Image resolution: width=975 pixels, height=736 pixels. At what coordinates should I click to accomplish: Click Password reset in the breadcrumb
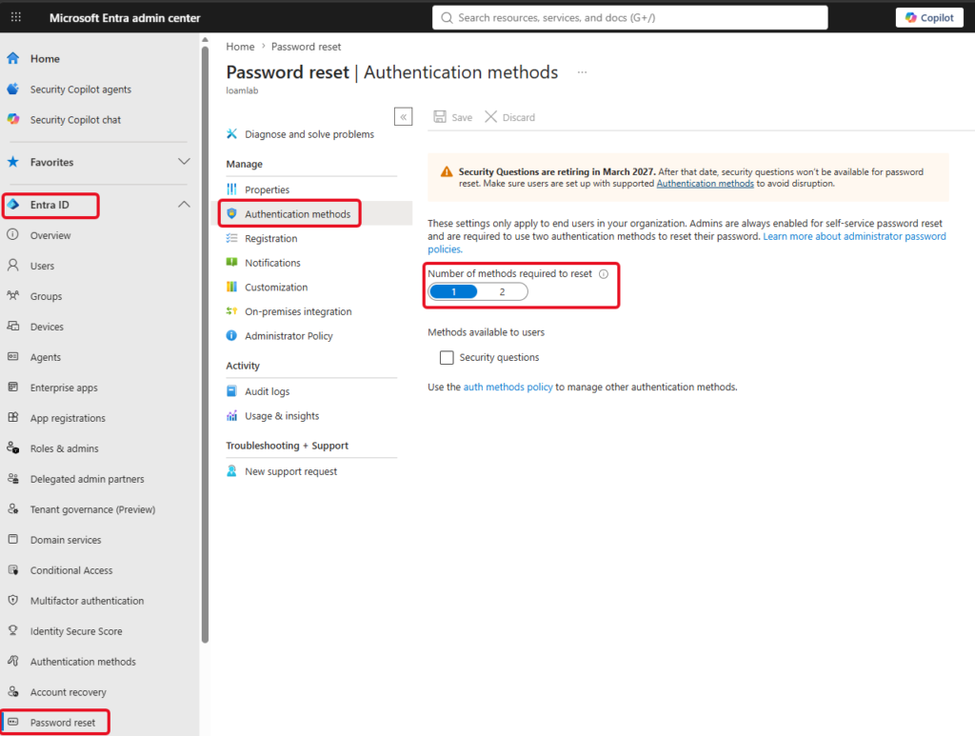tap(306, 47)
